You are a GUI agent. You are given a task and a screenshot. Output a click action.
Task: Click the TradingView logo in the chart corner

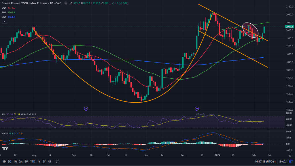[5, 148]
